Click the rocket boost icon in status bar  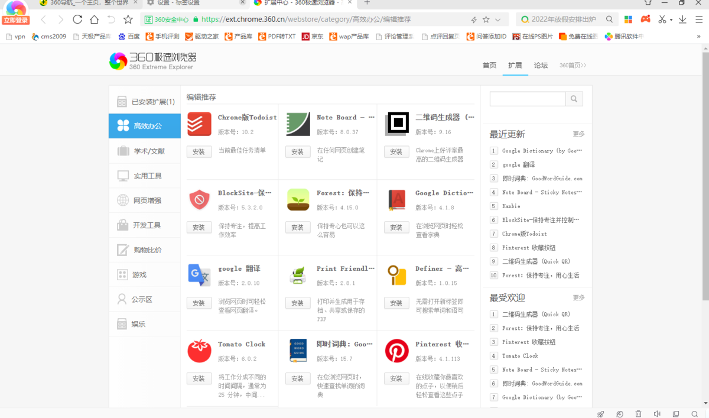pyautogui.click(x=600, y=413)
